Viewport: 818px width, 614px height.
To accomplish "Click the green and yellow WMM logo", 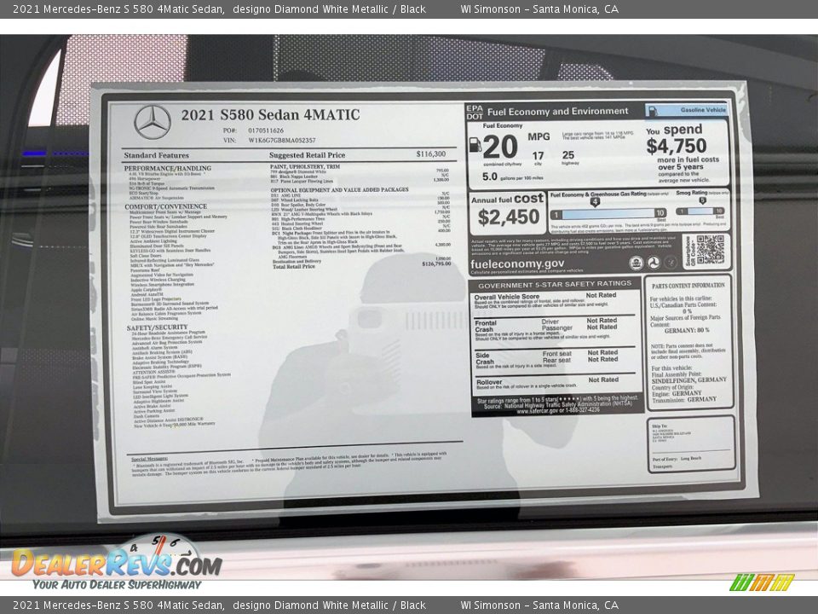I will [761, 582].
